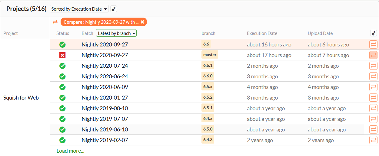Click compare arrows icon for Nightly 2019-02-07

[x=373, y=140]
